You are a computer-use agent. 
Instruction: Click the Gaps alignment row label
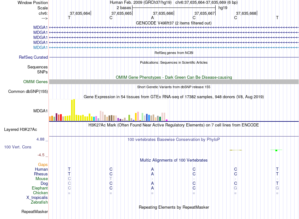coord(43,165)
